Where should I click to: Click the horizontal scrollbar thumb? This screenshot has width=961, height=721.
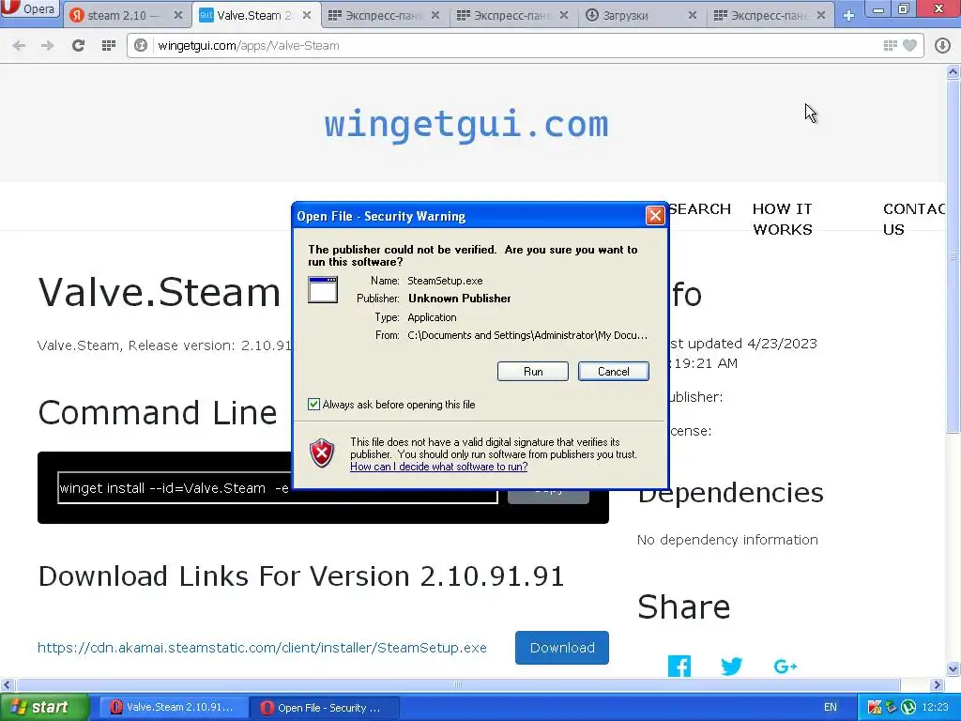[458, 684]
